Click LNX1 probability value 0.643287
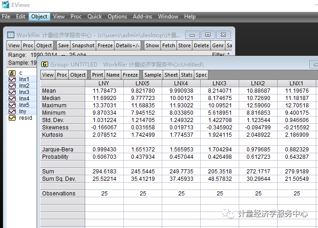The height and width of the screenshot is (228, 318). (297, 157)
